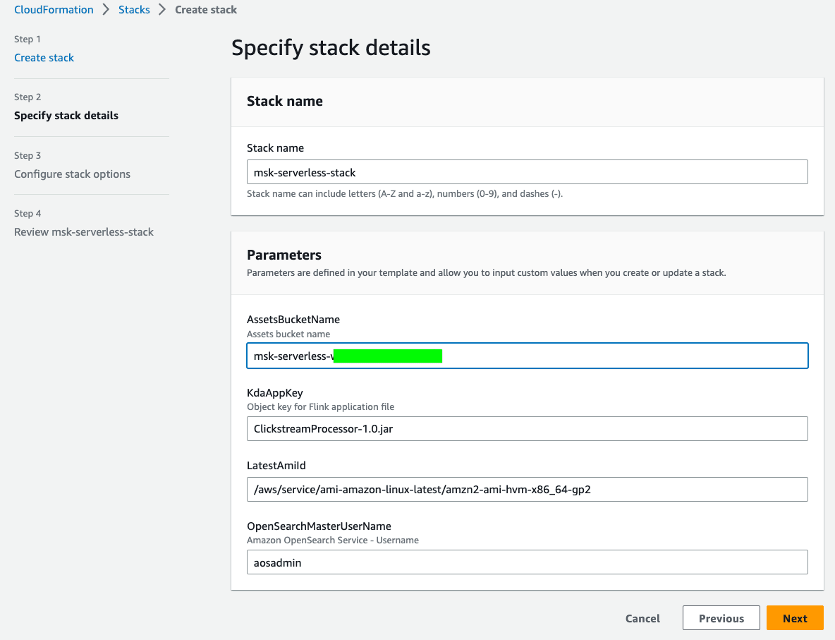Focus the AssetsBucketName input field
This screenshot has height=640, width=835.
(528, 356)
